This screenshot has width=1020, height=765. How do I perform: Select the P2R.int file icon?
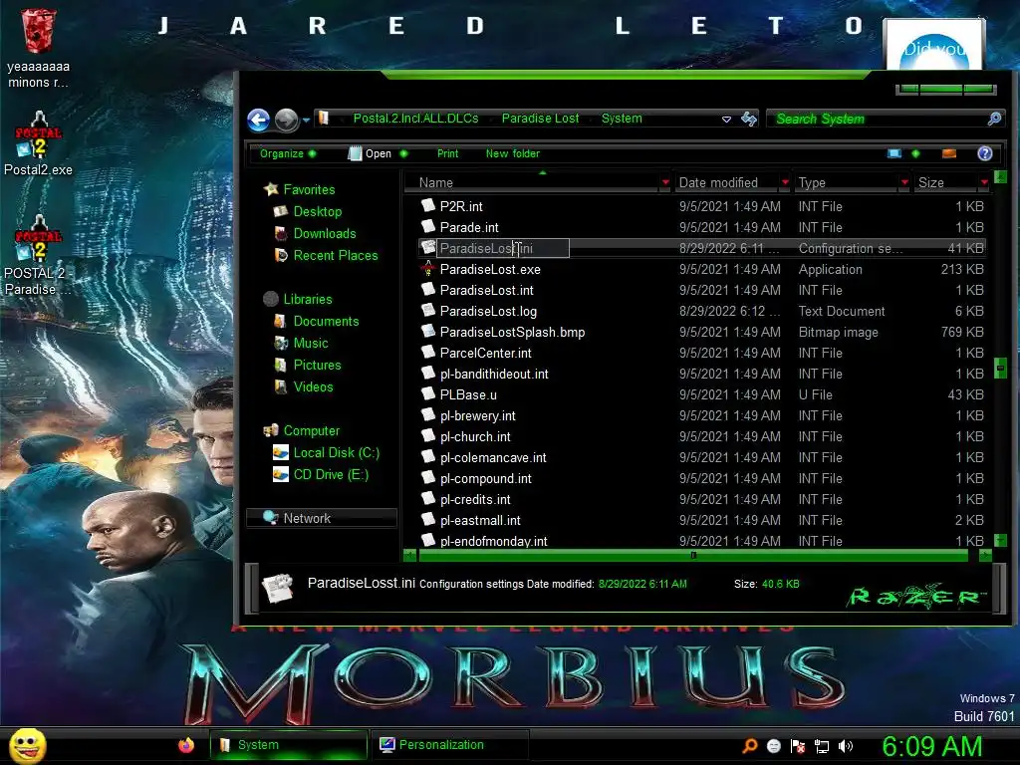click(428, 205)
